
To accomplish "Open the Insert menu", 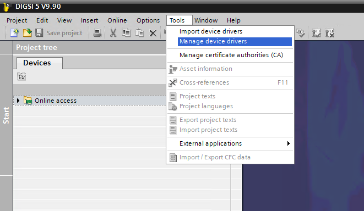I will (89, 20).
